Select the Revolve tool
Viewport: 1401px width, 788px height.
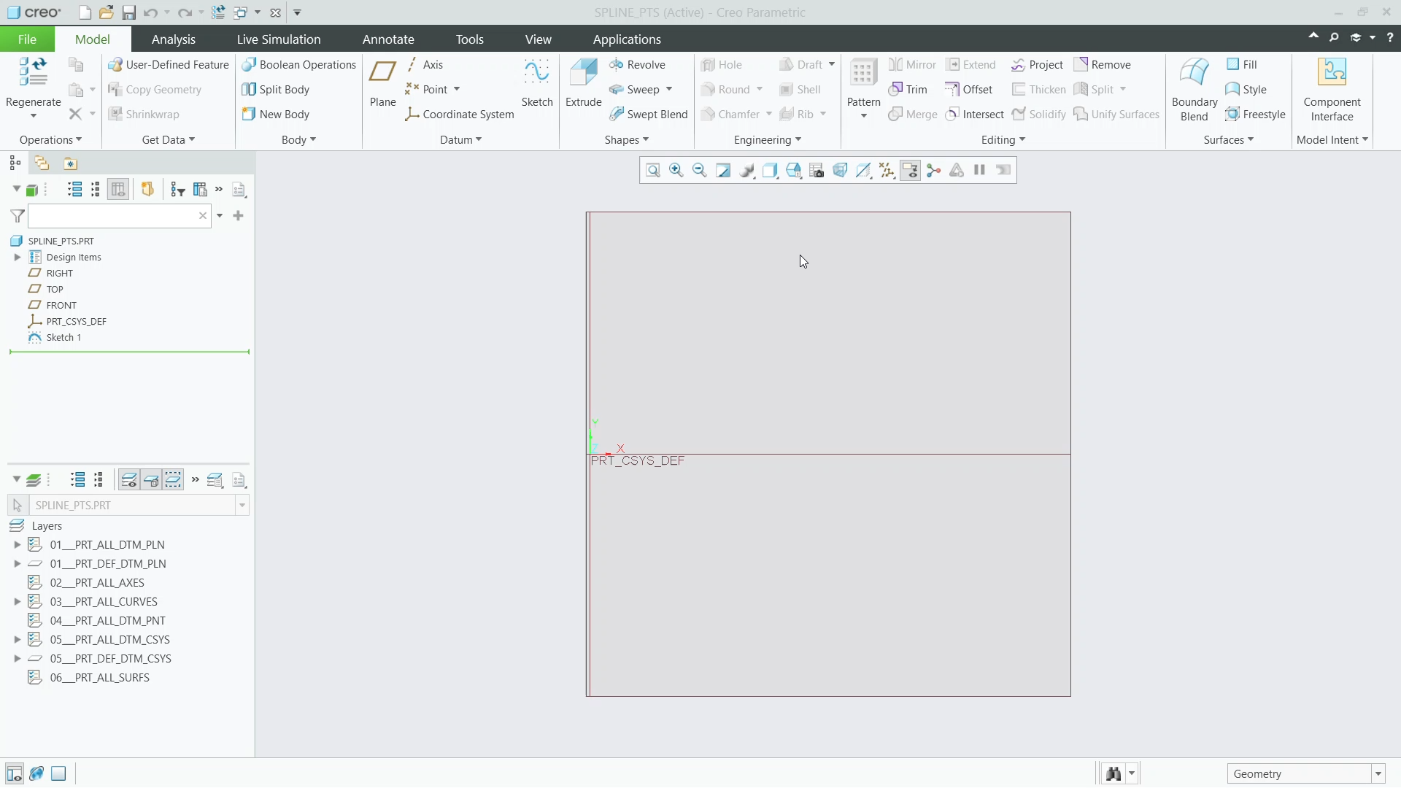638,65
